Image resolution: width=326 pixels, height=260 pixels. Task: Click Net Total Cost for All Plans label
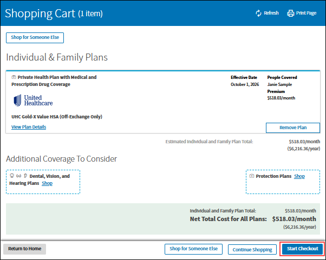click(x=229, y=219)
